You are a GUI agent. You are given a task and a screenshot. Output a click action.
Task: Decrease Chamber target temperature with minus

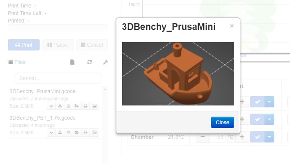point(203,137)
